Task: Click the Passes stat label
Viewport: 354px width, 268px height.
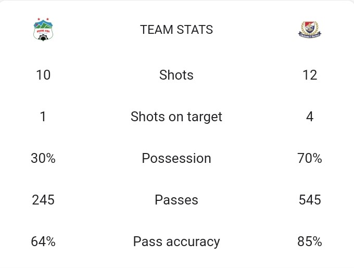Action: click(176, 200)
